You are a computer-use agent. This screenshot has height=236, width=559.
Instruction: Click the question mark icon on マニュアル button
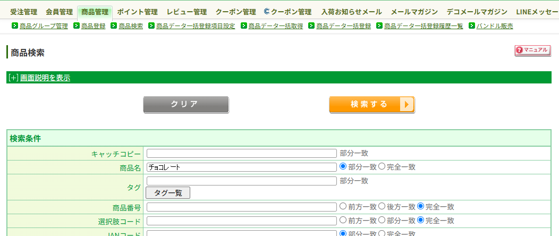[x=520, y=50]
